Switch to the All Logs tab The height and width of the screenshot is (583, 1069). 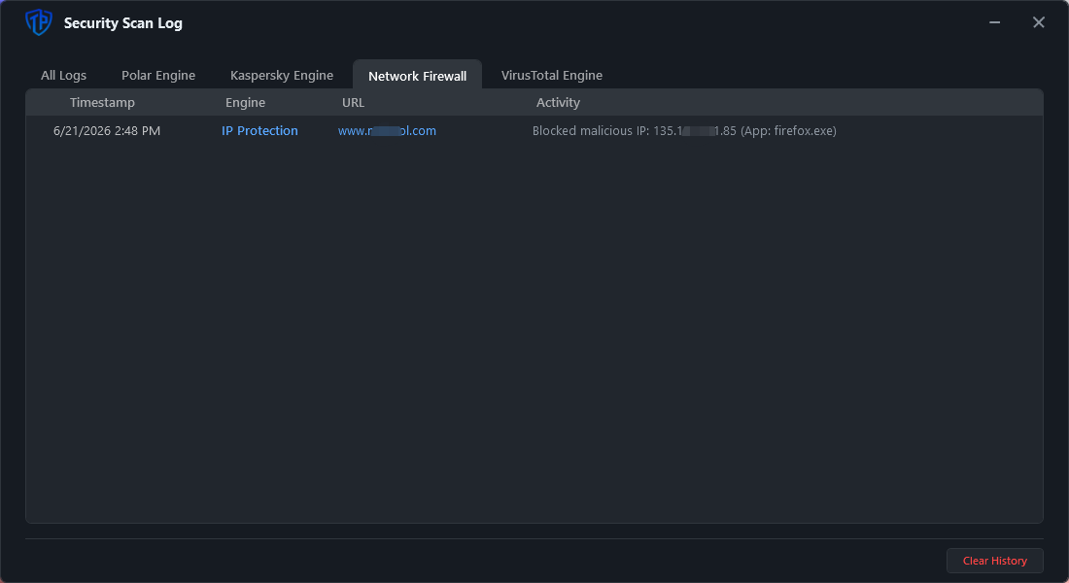(x=63, y=75)
